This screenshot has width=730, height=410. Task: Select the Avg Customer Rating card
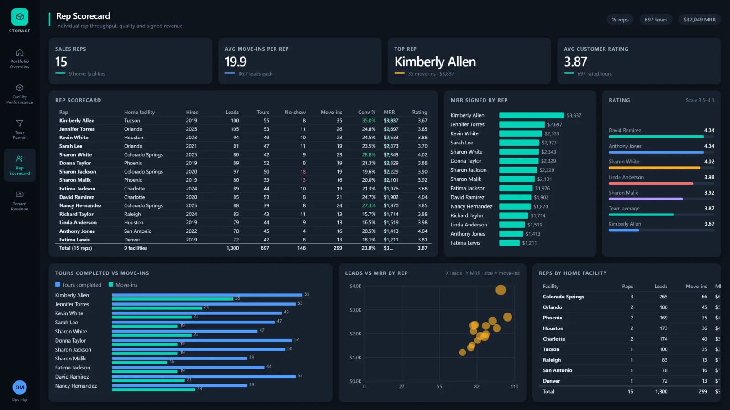639,61
